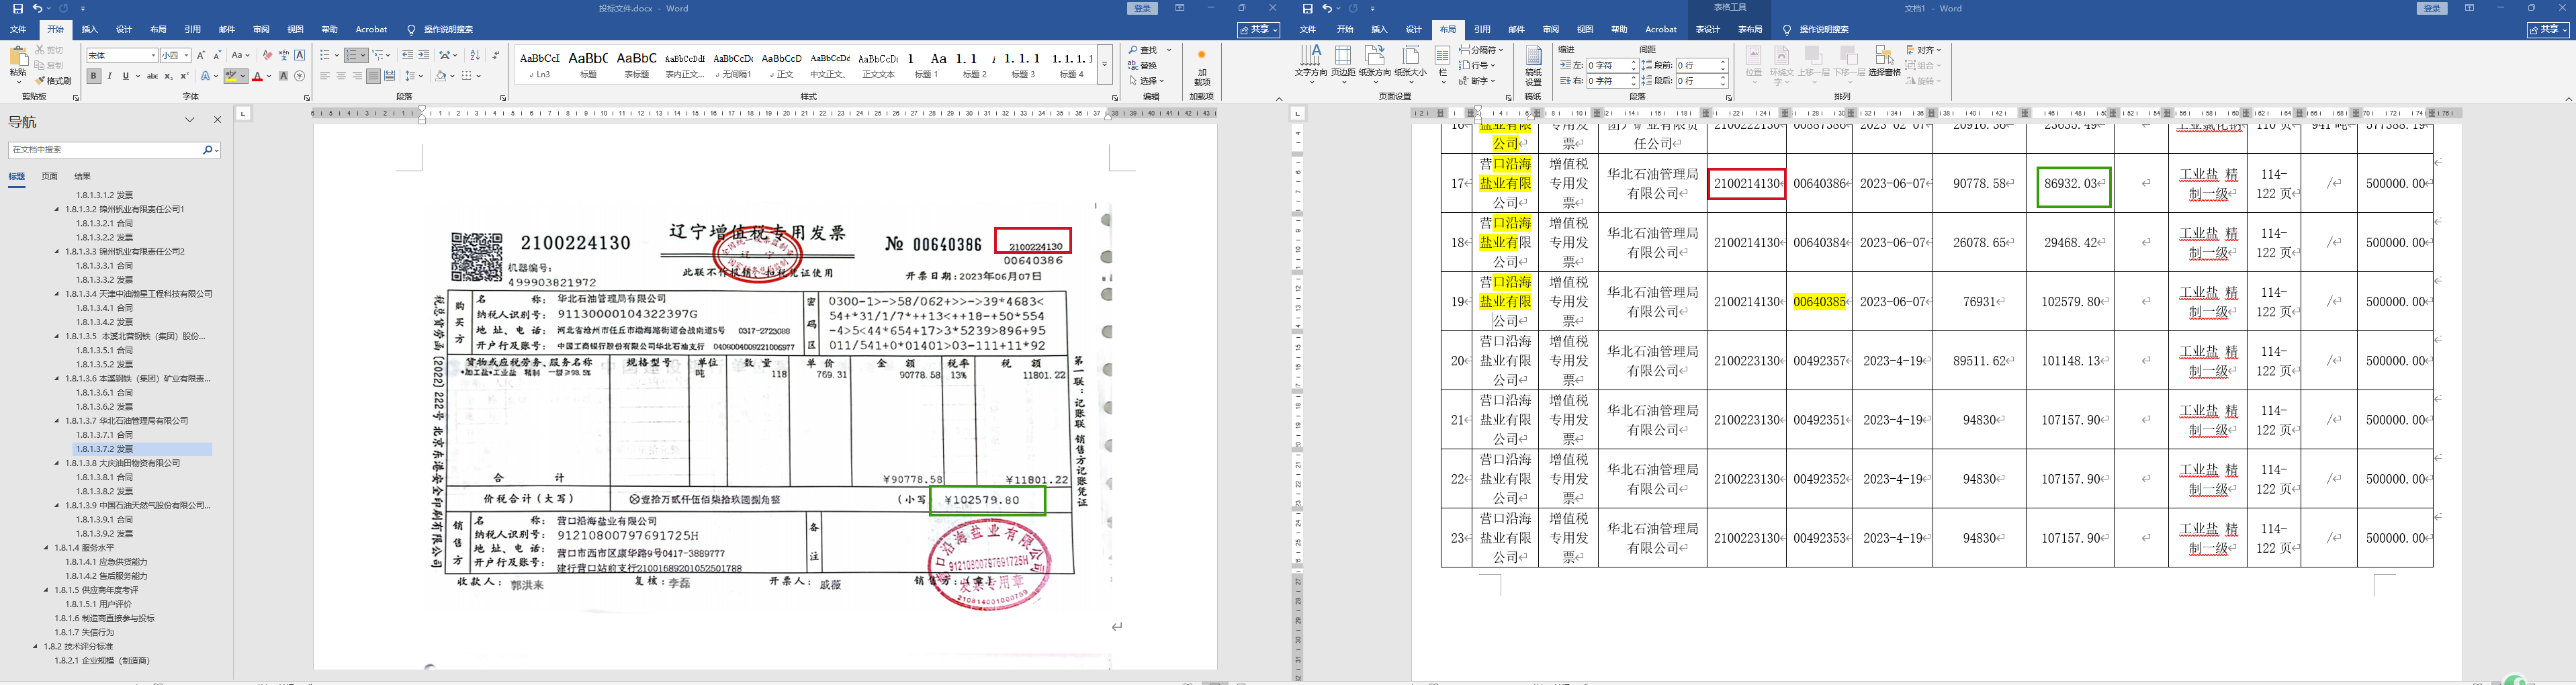Collapse the 1.8.1.4 服务水平 tree node

pyautogui.click(x=46, y=548)
